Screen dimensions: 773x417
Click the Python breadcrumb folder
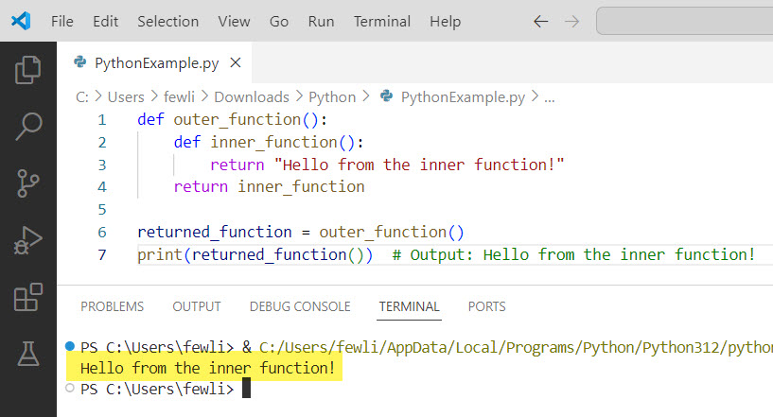332,97
